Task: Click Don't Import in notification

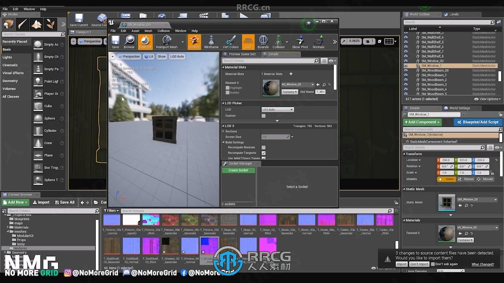Action: (419, 264)
